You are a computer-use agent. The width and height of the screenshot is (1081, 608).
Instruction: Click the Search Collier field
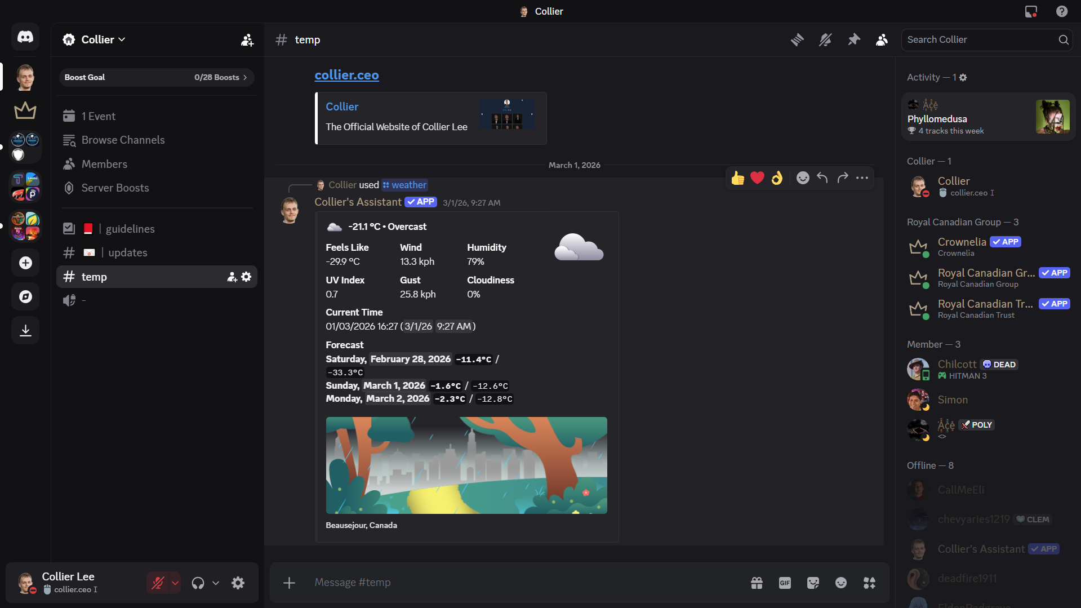click(981, 39)
